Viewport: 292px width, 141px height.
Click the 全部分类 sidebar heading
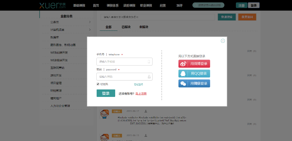pyautogui.click(x=67, y=16)
